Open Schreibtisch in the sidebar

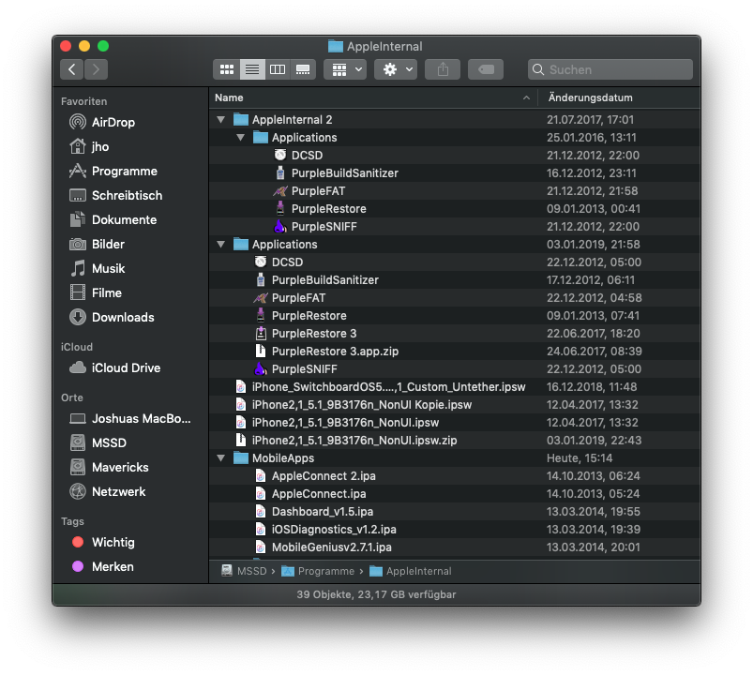point(115,195)
